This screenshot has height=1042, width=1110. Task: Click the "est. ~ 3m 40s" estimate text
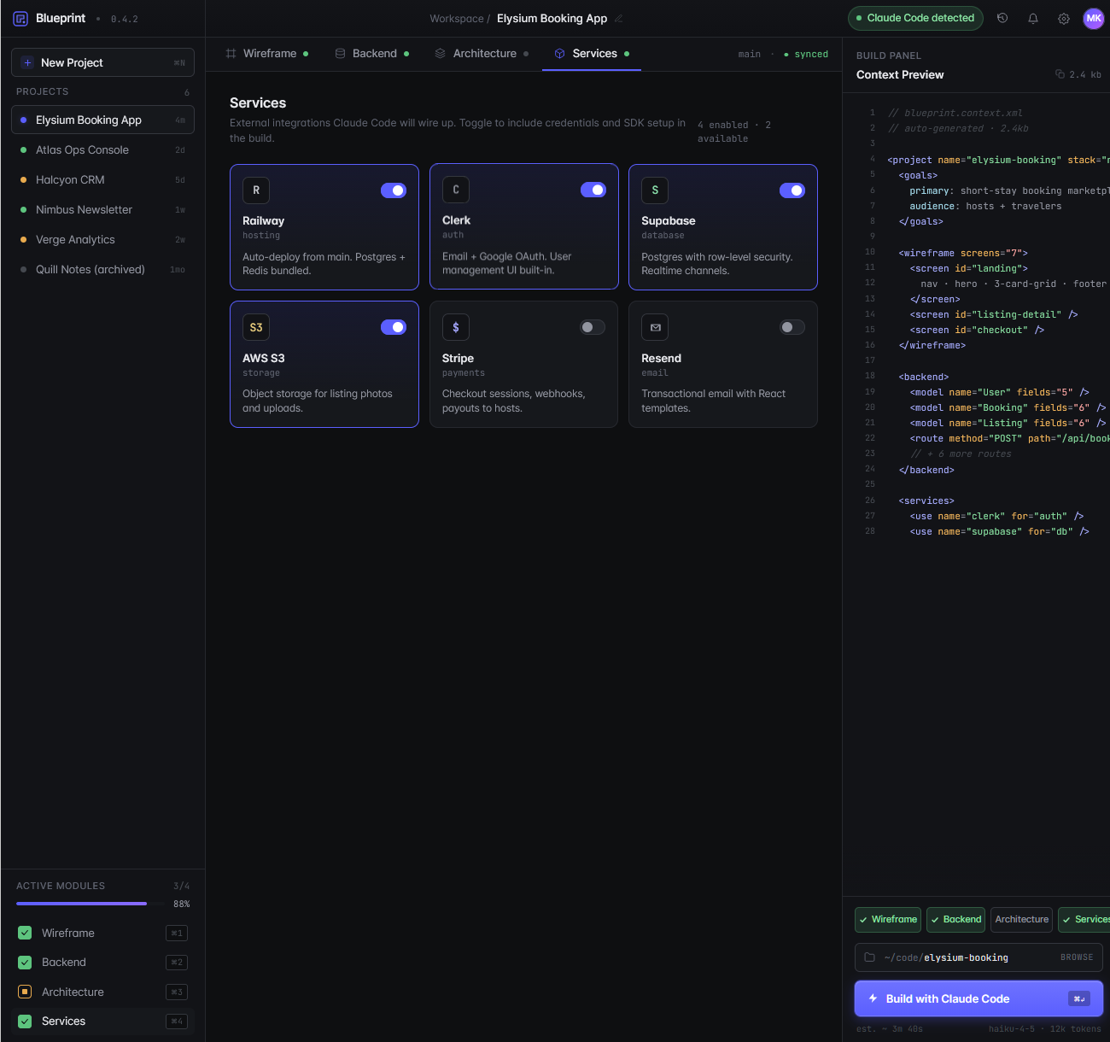(x=890, y=1029)
